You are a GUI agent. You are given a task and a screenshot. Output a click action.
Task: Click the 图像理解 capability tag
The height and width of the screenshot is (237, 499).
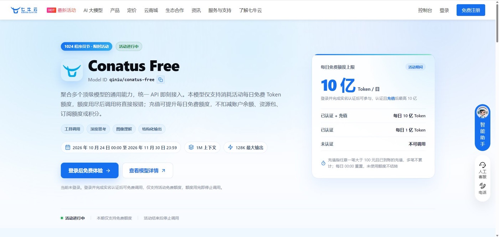[124, 129]
